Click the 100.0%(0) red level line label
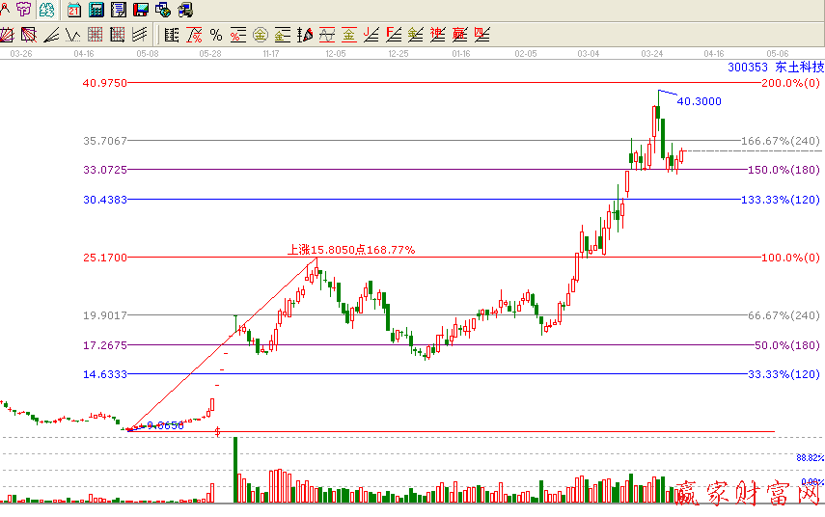 point(790,258)
